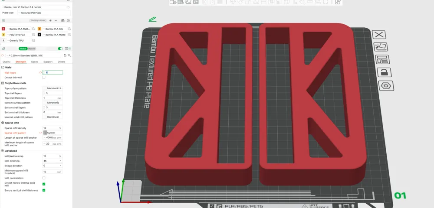The width and height of the screenshot is (434, 208).
Task: Open the Speed tab
Action: 35,62
